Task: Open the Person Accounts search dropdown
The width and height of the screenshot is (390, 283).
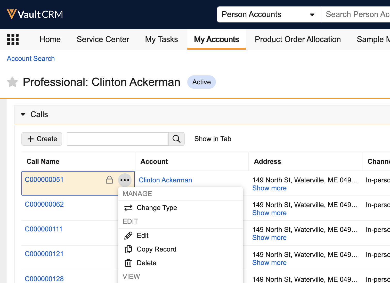Action: point(269,14)
